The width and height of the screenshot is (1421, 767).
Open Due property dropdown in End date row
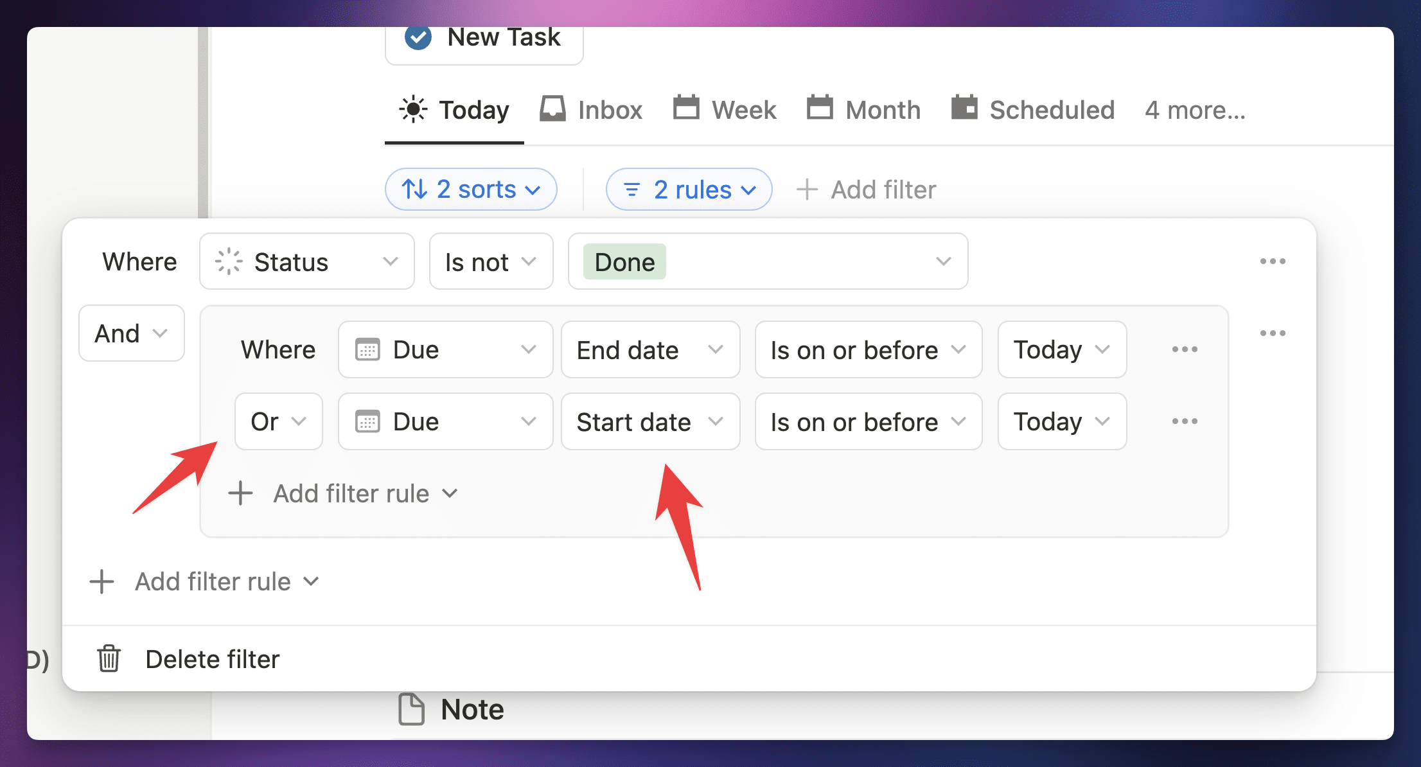coord(446,349)
